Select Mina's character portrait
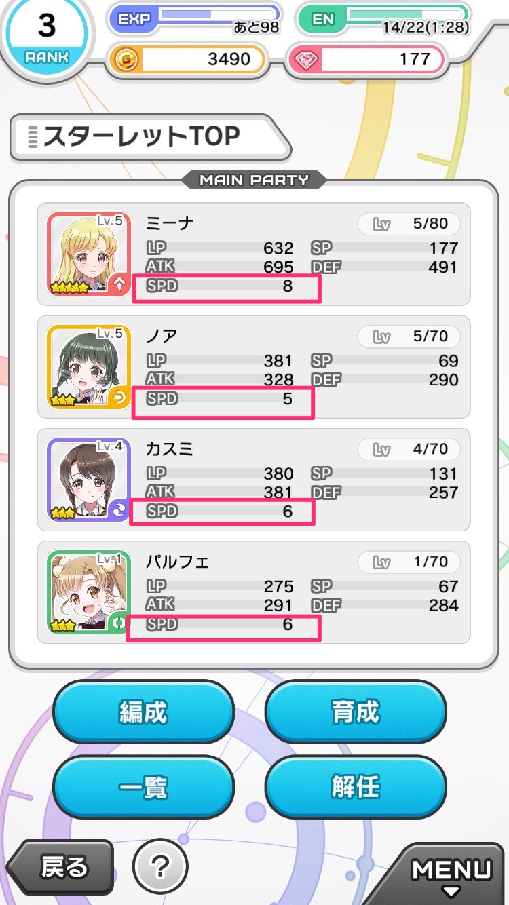The height and width of the screenshot is (905, 509). pos(88,254)
